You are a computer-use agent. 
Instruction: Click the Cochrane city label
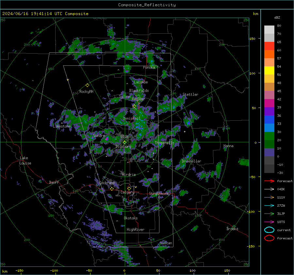[107, 183]
